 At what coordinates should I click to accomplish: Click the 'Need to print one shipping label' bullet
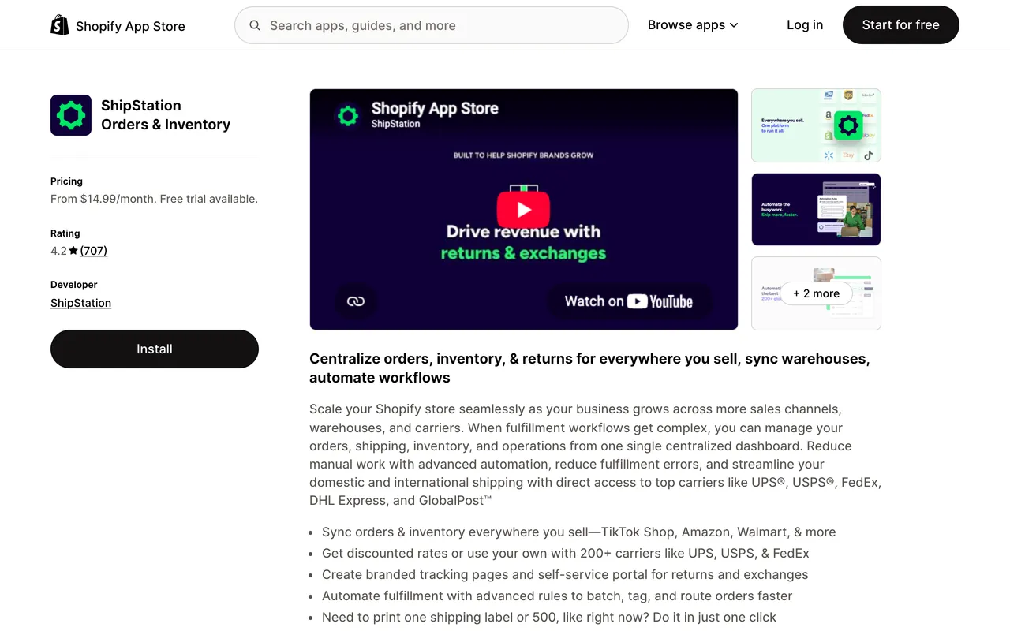click(549, 618)
